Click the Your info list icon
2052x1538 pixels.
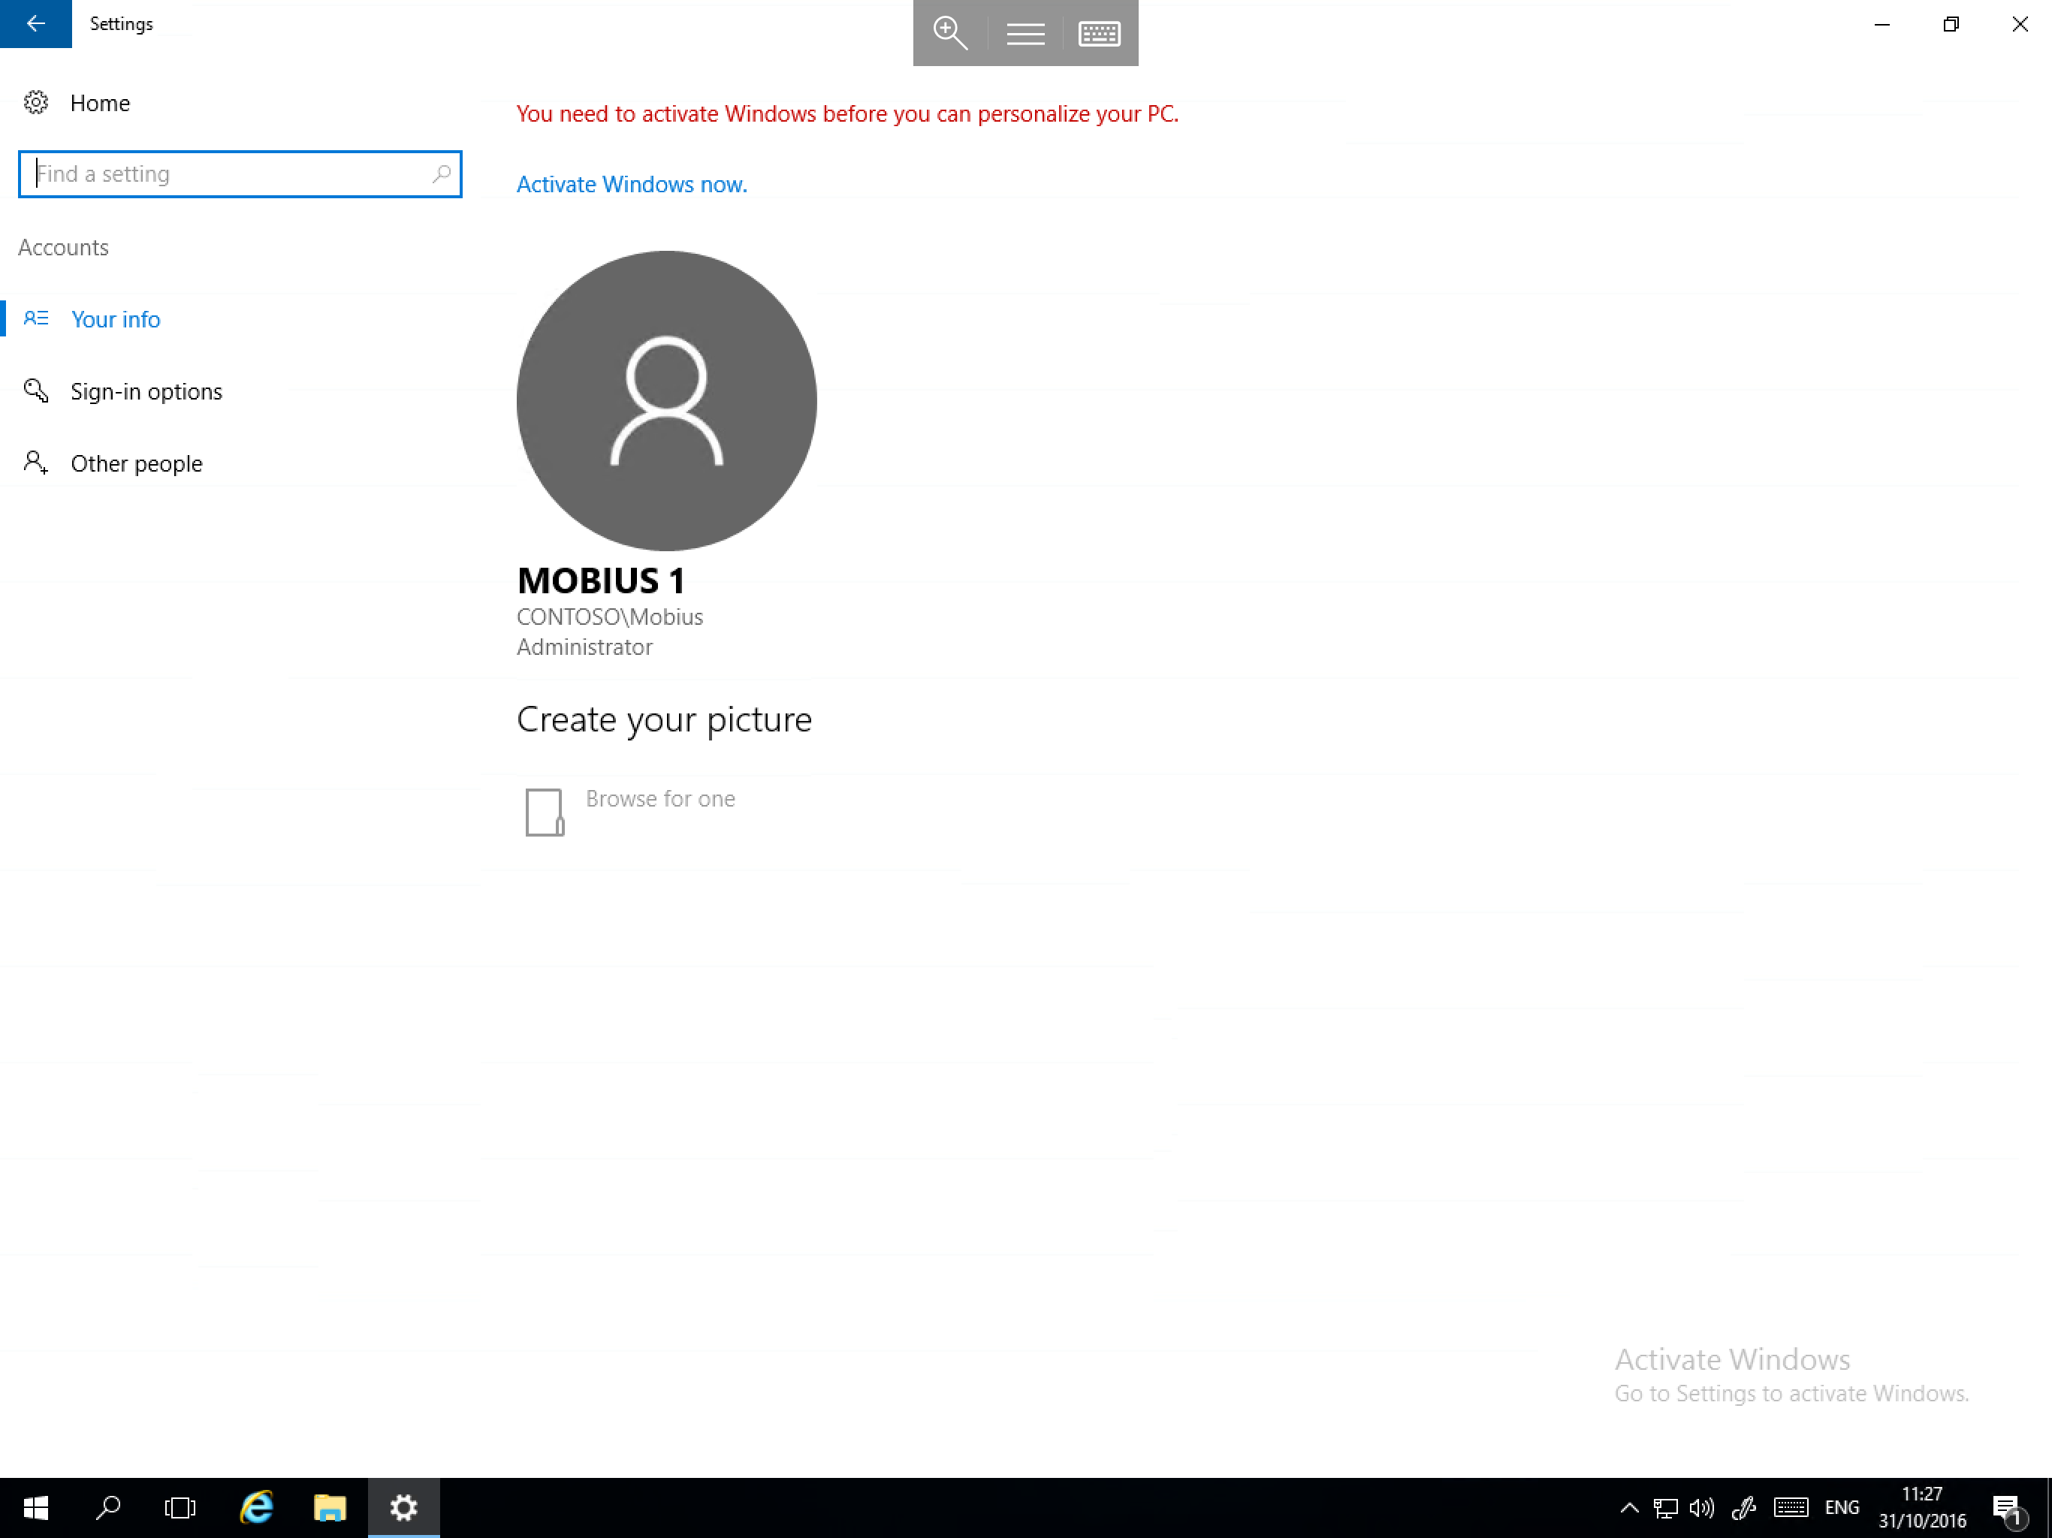[35, 318]
